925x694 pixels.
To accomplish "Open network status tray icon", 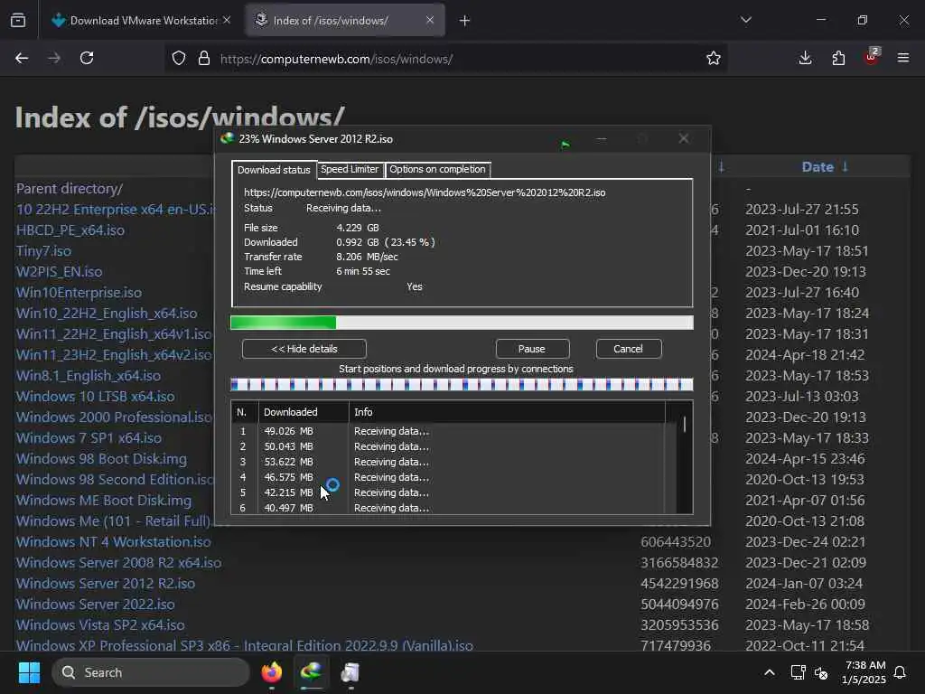I will pos(798,672).
